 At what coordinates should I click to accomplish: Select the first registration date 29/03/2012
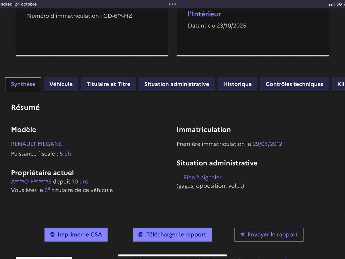[267, 144]
